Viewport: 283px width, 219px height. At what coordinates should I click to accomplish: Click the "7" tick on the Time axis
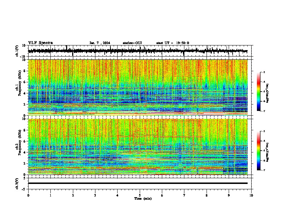(x=184, y=195)
